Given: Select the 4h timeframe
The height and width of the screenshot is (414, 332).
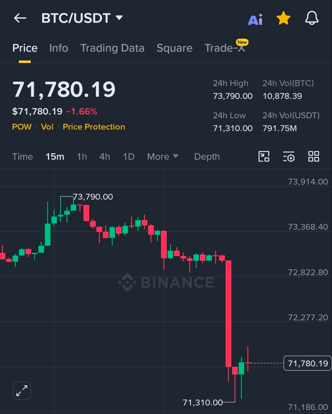Looking at the screenshot, I should coord(105,157).
